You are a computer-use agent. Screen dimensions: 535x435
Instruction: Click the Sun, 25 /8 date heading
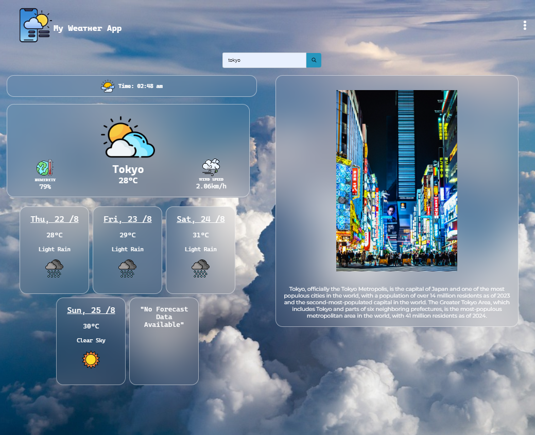pos(91,310)
